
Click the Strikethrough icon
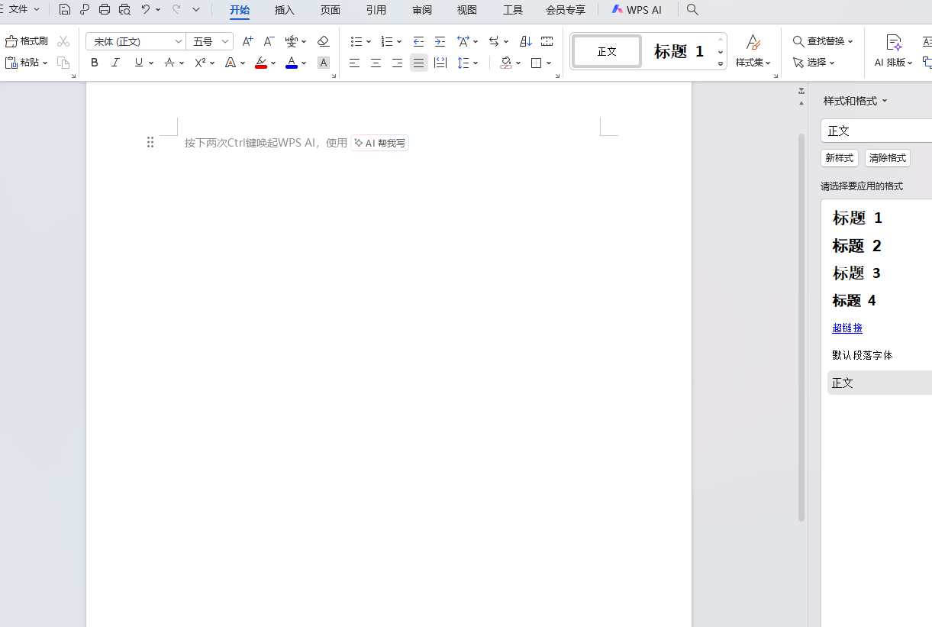[x=169, y=63]
